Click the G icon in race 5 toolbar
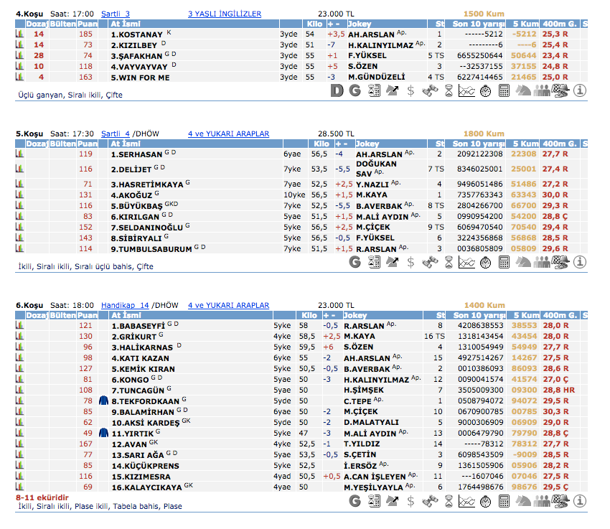Image resolution: width=610 pixels, height=529 pixels. point(355,262)
